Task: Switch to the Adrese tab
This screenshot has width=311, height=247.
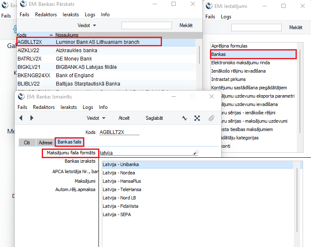Action: [46, 142]
